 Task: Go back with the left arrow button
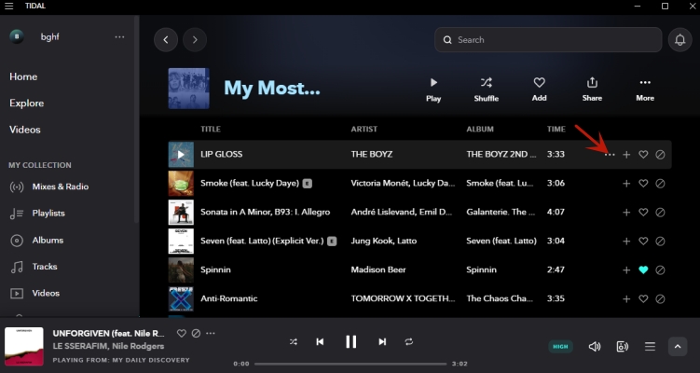tap(166, 40)
